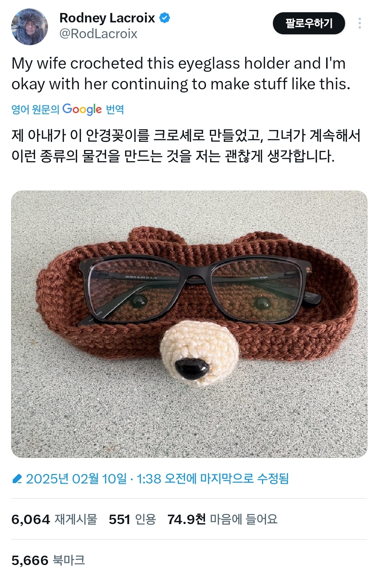Click the cream crocheted nose in photo
Screen dimensions: 378x577
(200, 354)
